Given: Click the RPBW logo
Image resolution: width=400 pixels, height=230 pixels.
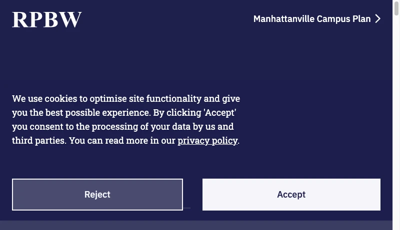Looking at the screenshot, I should click(x=46, y=19).
